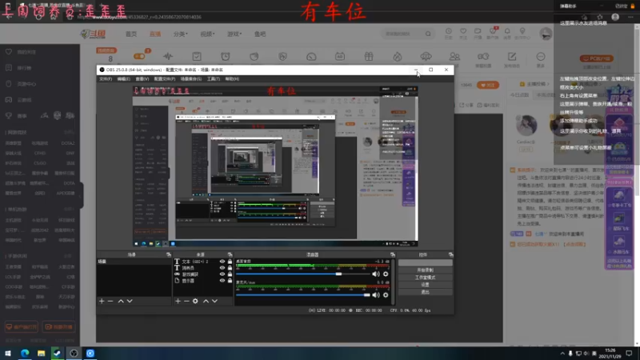Toggle visibility of game capture source row
Image resolution: width=640 pixels, height=360 pixels.
coord(222,274)
